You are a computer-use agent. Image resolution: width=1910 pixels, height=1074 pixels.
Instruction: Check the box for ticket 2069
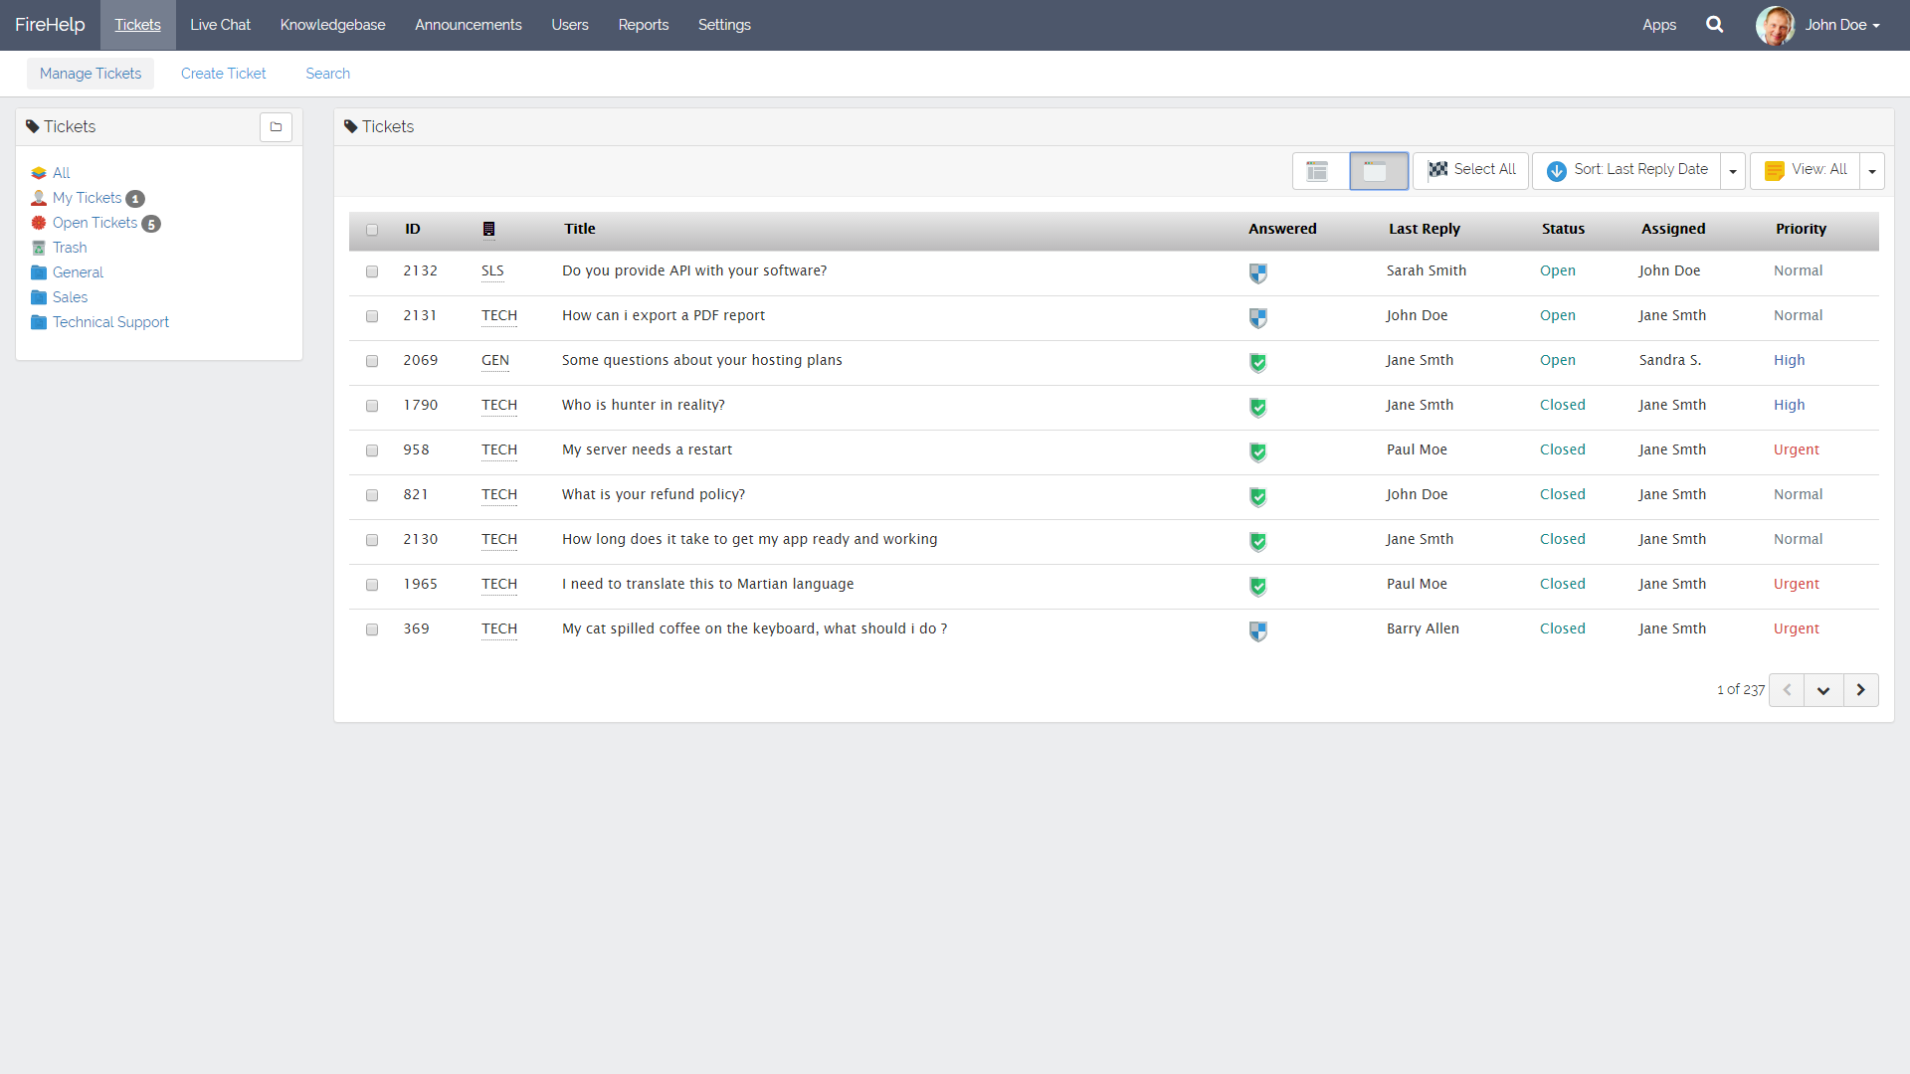(x=372, y=361)
